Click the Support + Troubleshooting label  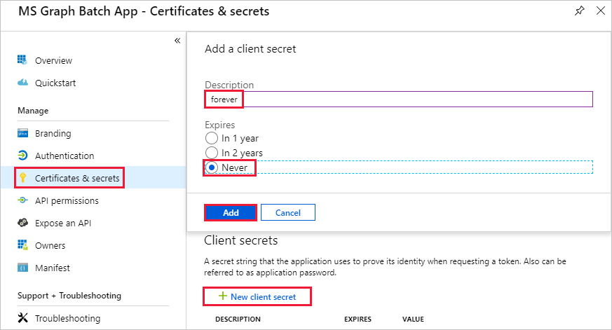pos(69,296)
